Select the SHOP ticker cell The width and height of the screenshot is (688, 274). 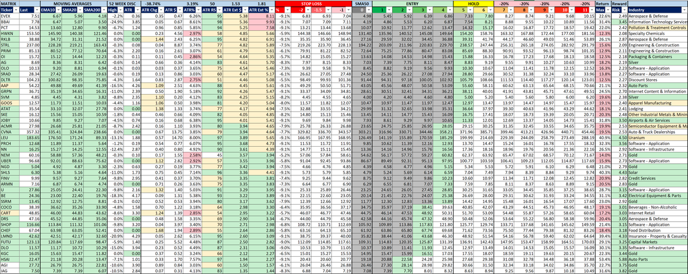tap(10, 224)
